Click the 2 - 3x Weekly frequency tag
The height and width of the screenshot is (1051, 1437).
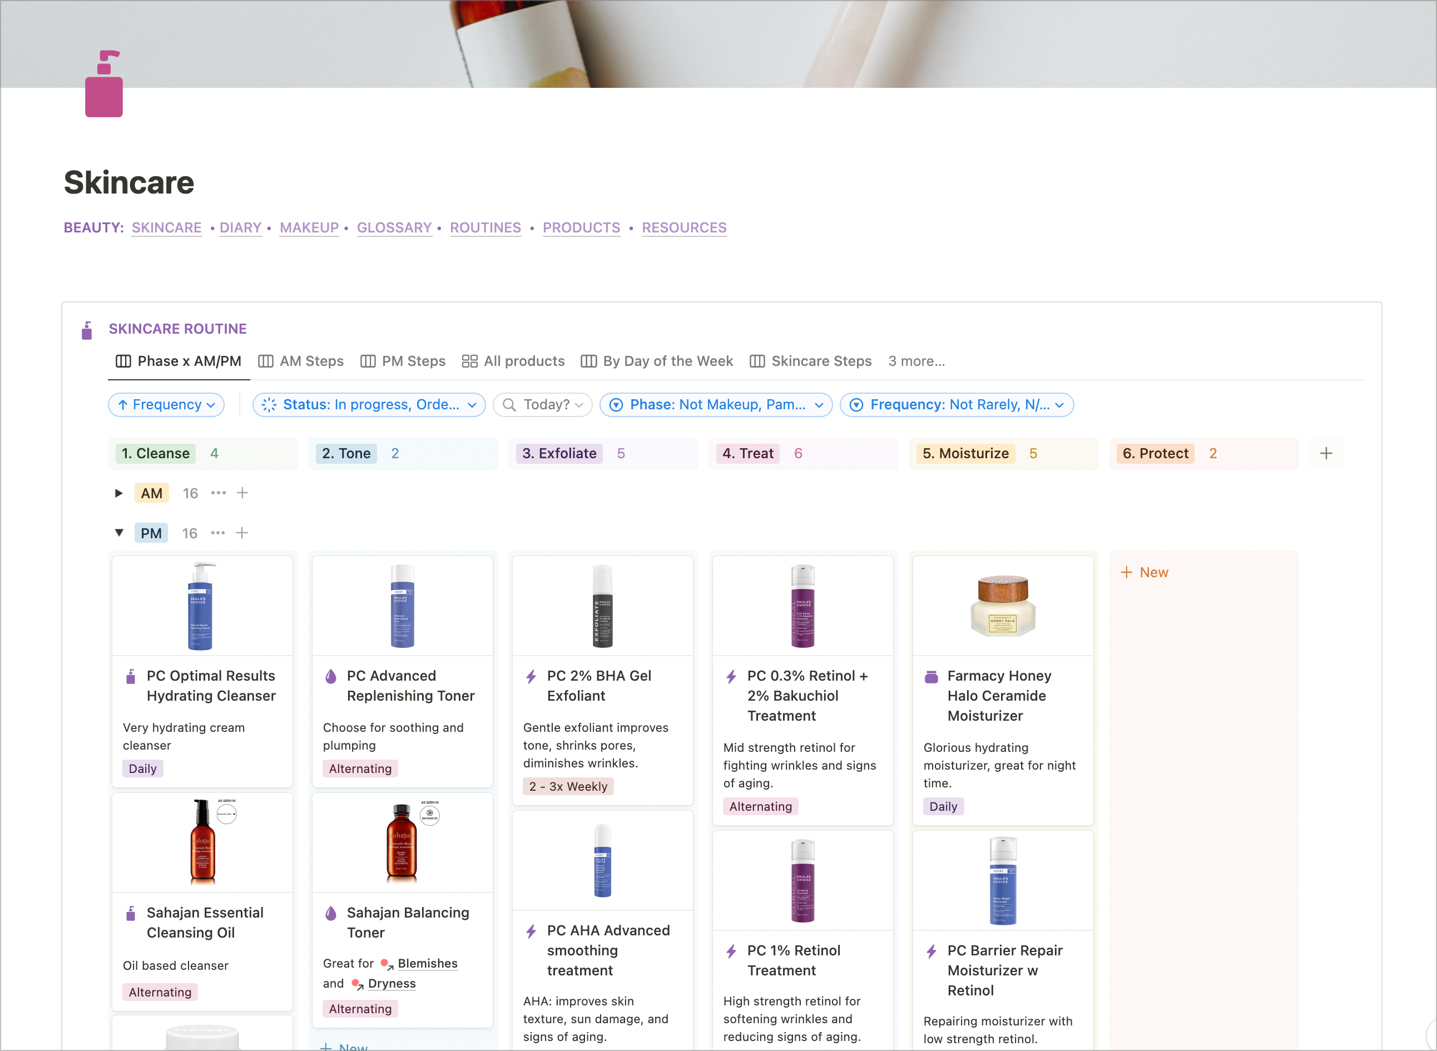568,787
